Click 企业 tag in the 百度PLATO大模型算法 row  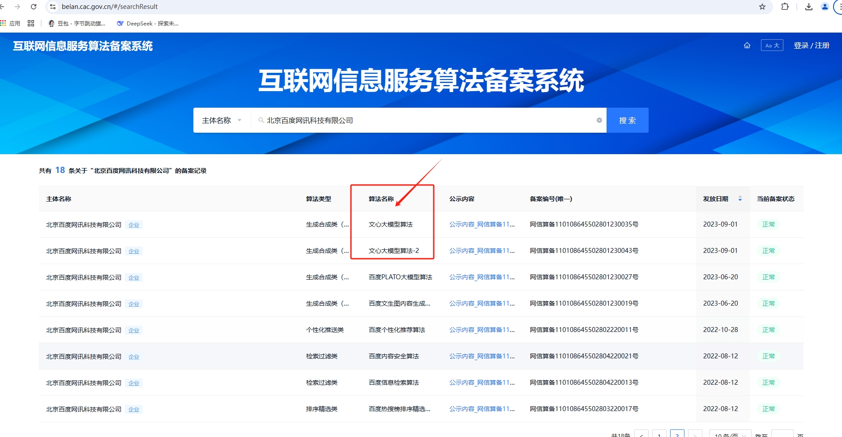click(x=134, y=277)
